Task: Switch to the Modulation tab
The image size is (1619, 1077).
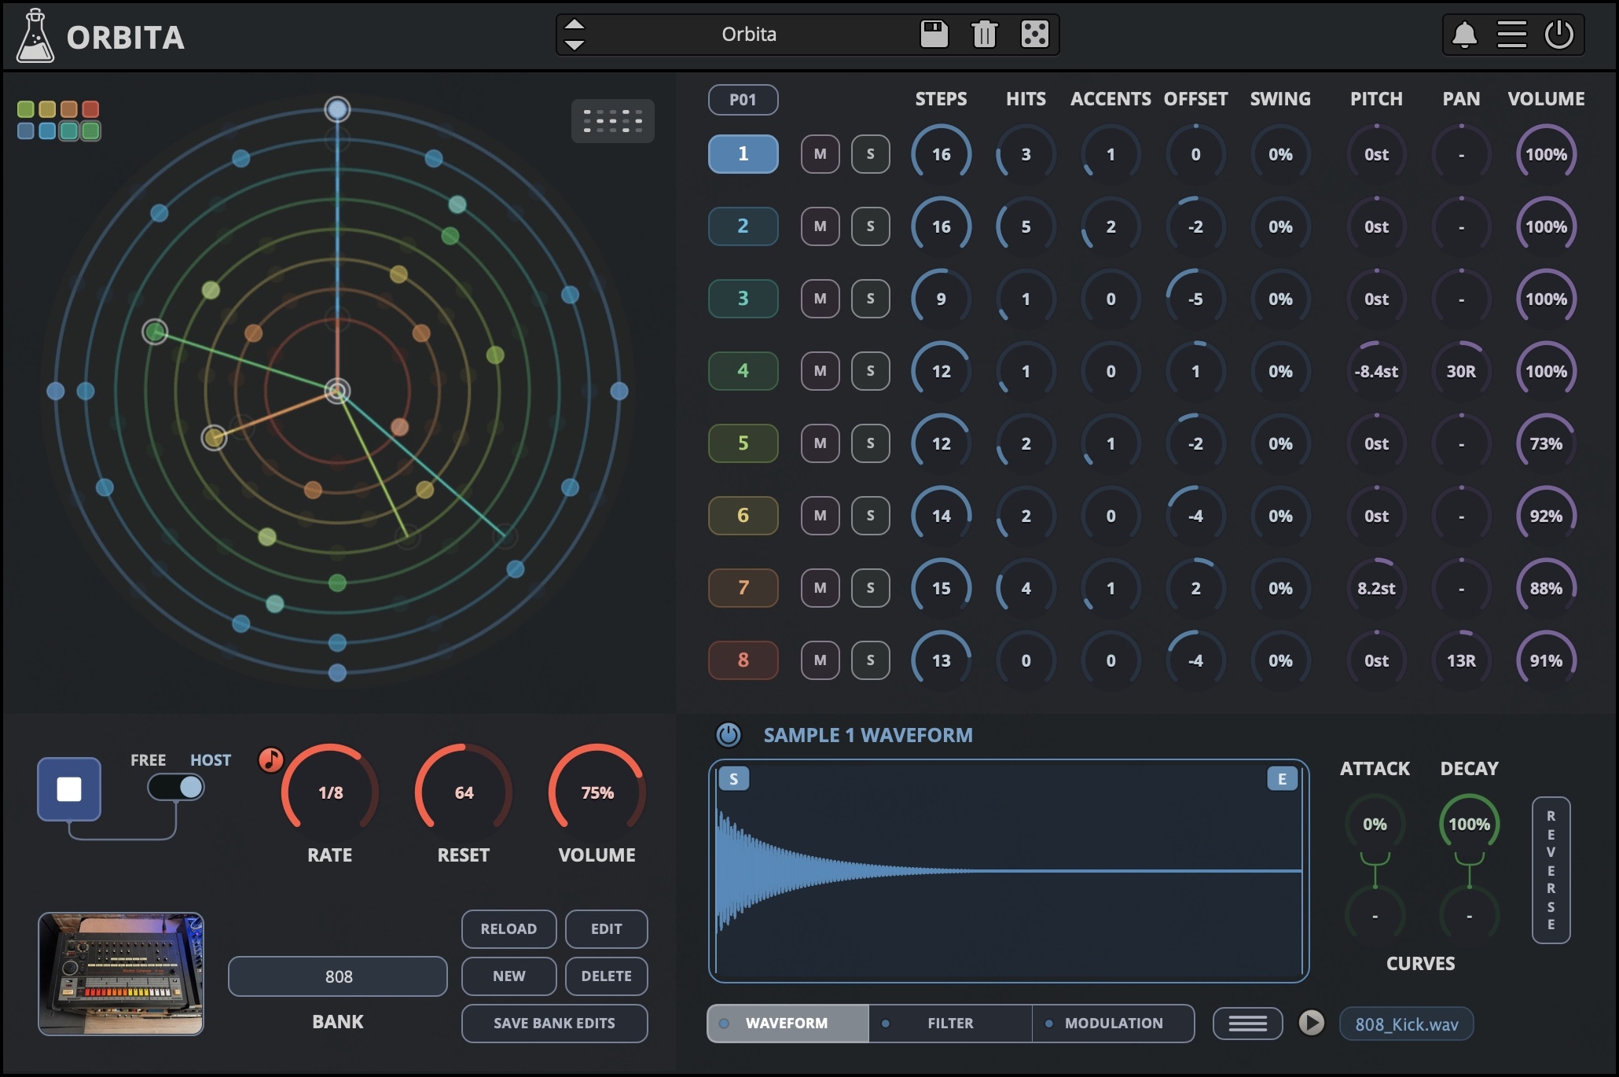Action: click(x=1113, y=1024)
